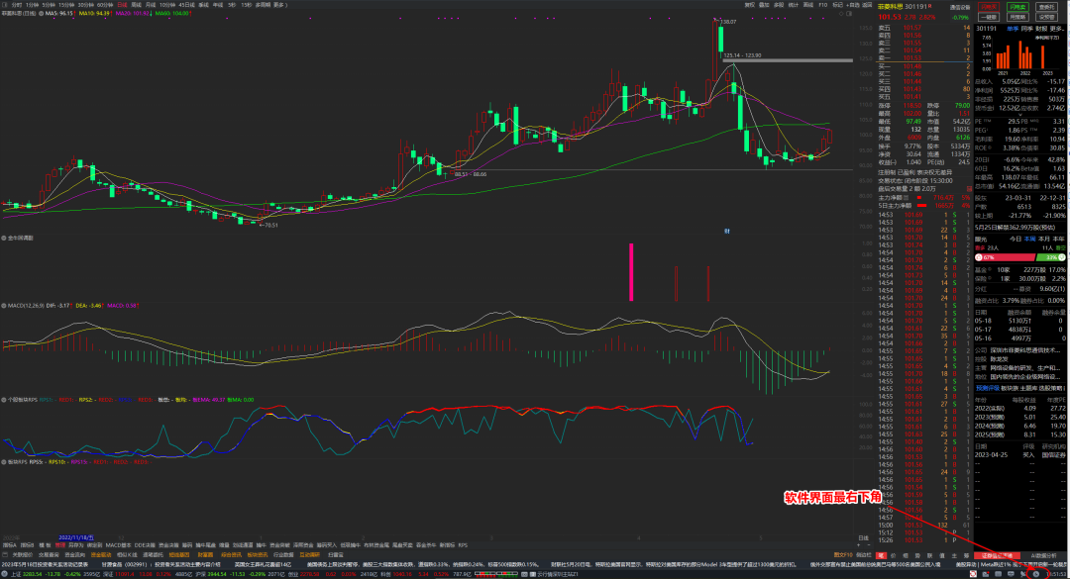
Task: Select 同季 in the financial chart
Action: (x=1026, y=29)
